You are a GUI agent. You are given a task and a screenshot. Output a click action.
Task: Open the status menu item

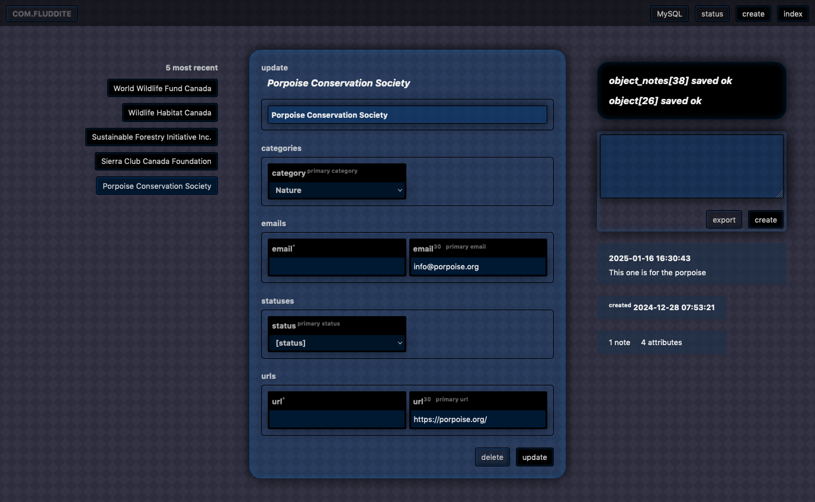[x=712, y=14]
